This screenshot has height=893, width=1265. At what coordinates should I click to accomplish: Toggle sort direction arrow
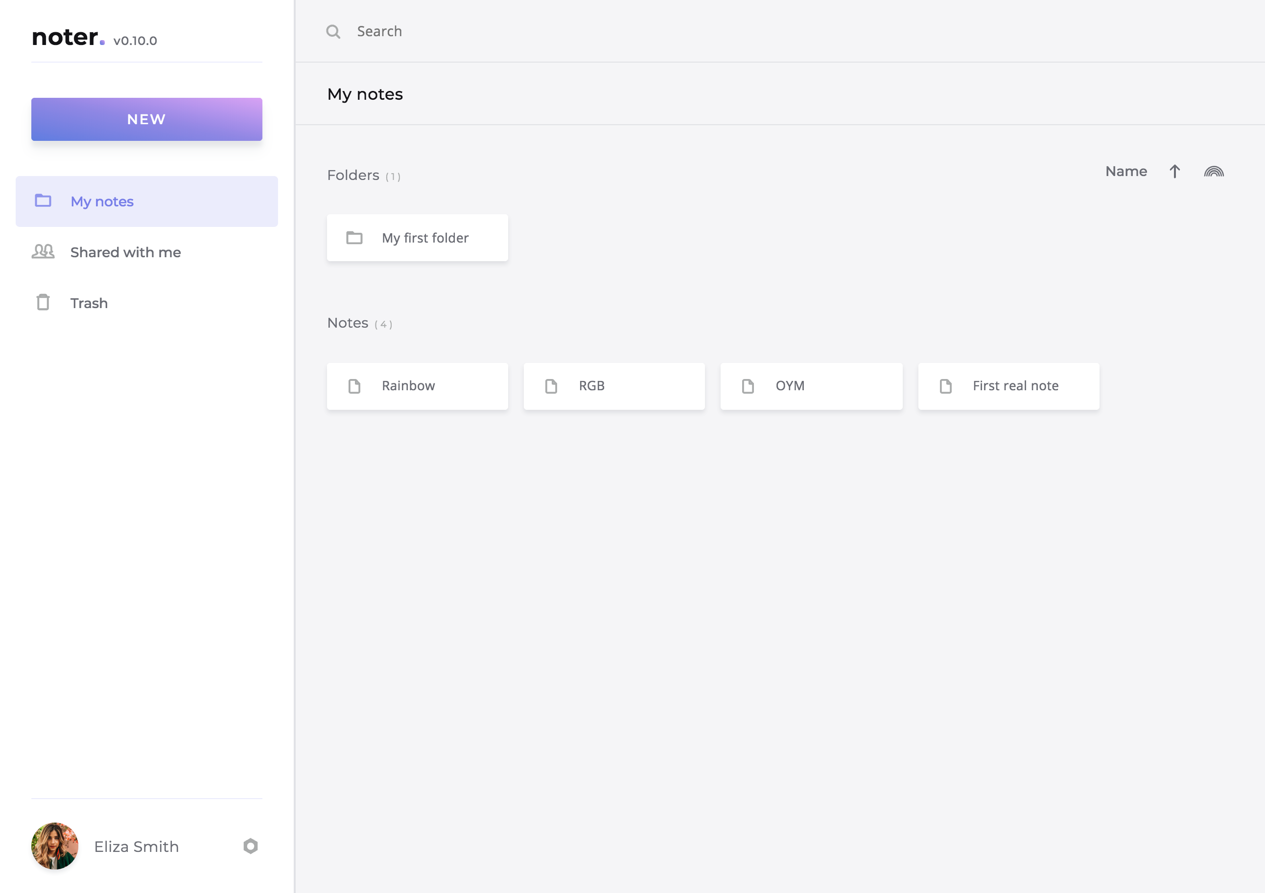pos(1174,172)
